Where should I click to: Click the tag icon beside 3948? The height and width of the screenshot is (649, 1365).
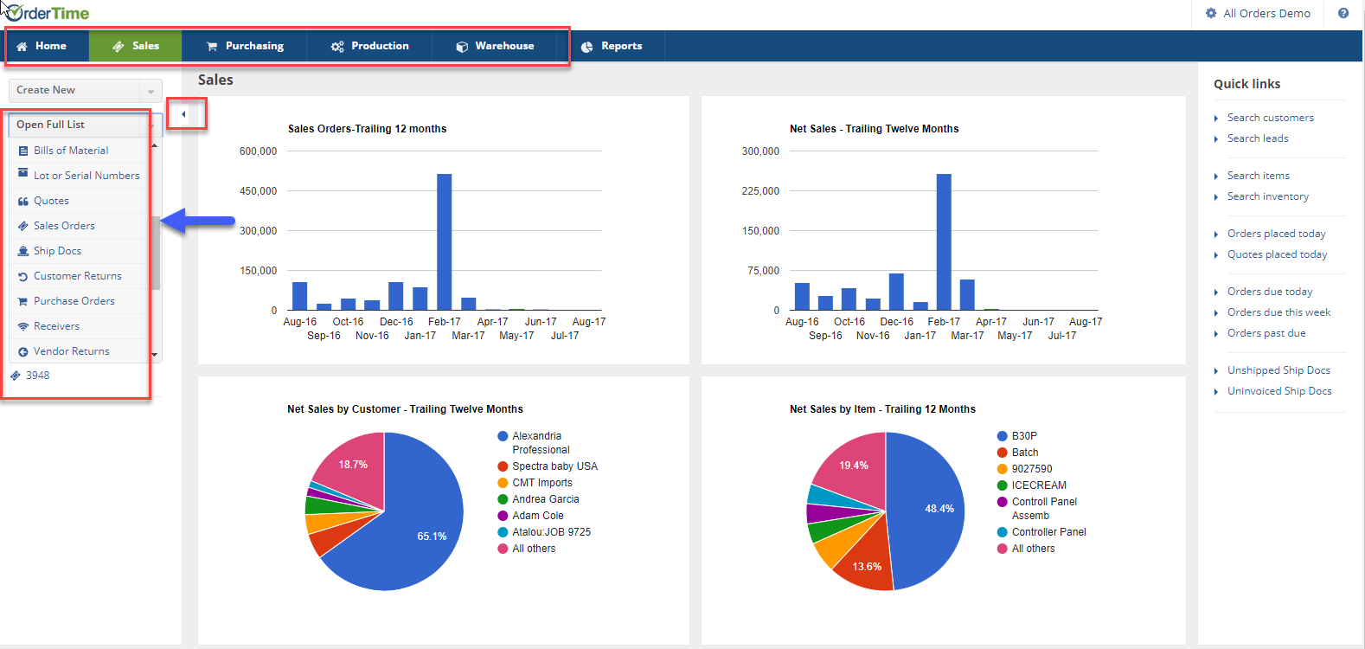[16, 376]
